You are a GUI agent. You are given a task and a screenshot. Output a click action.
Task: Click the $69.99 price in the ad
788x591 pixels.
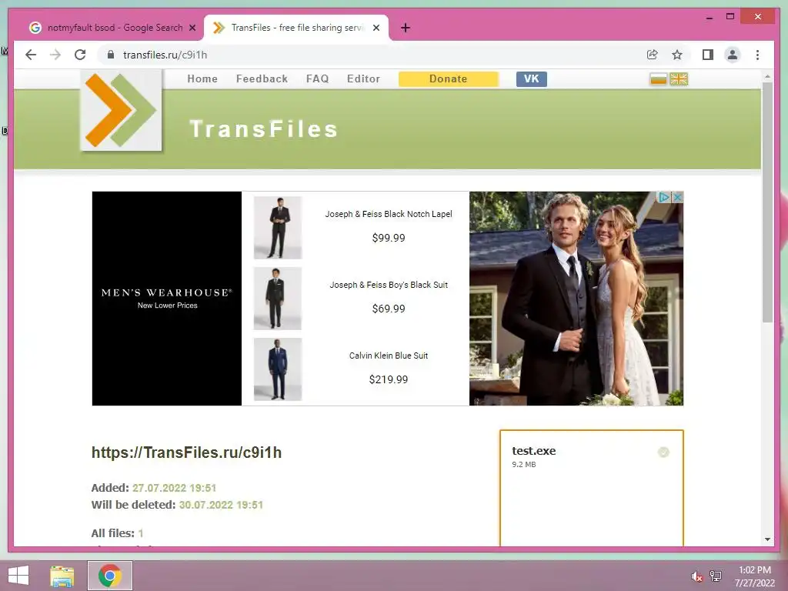pos(389,309)
